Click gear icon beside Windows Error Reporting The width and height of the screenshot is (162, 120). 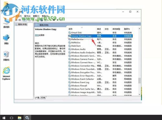tap(69, 76)
